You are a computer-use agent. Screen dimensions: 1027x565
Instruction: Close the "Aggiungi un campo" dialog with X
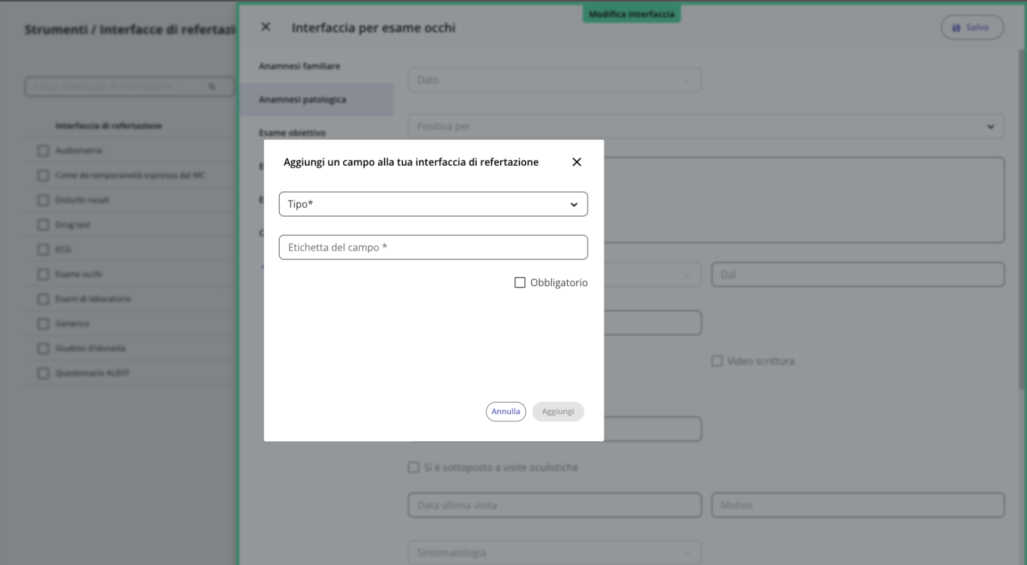(576, 162)
